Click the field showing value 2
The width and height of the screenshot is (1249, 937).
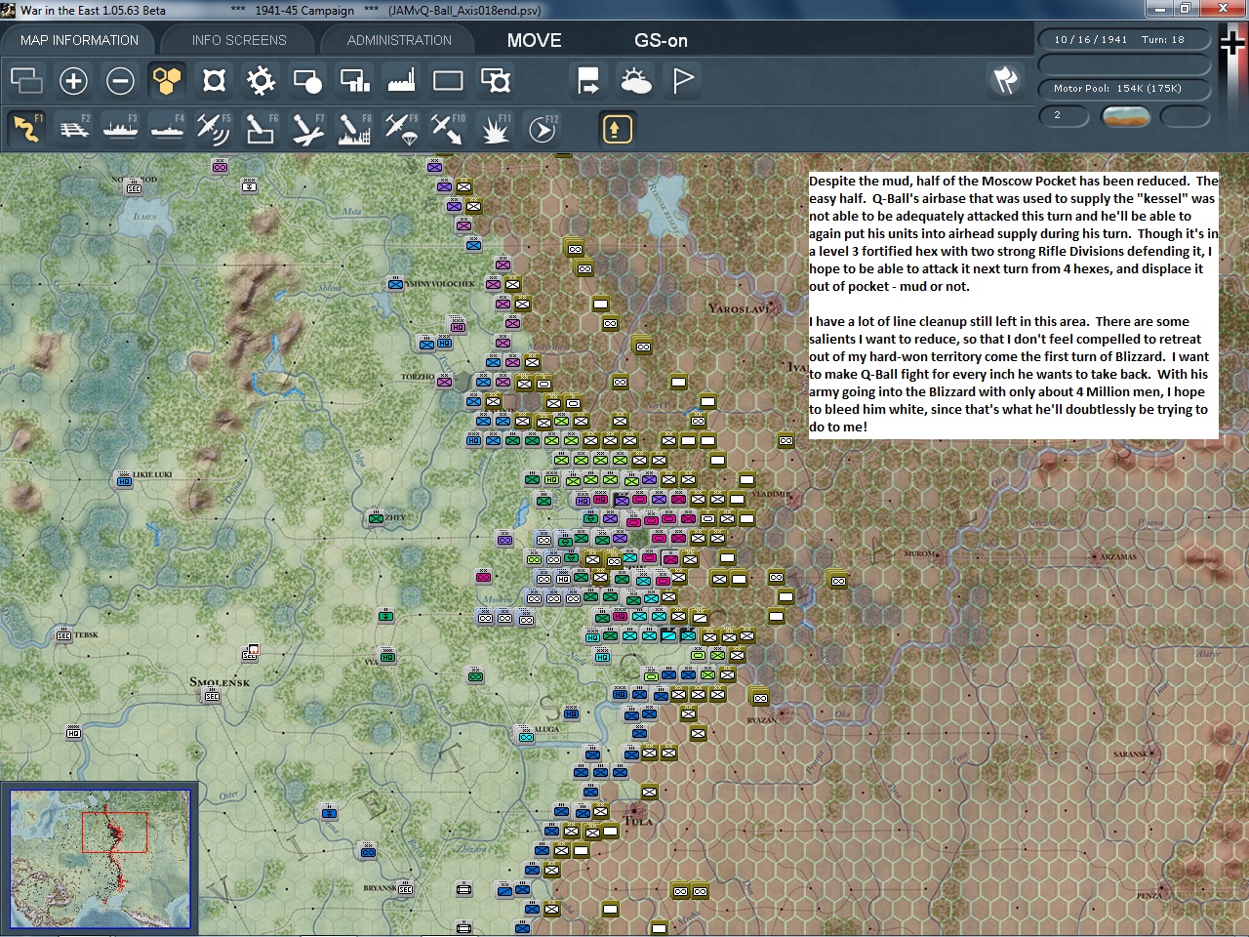tap(1065, 116)
